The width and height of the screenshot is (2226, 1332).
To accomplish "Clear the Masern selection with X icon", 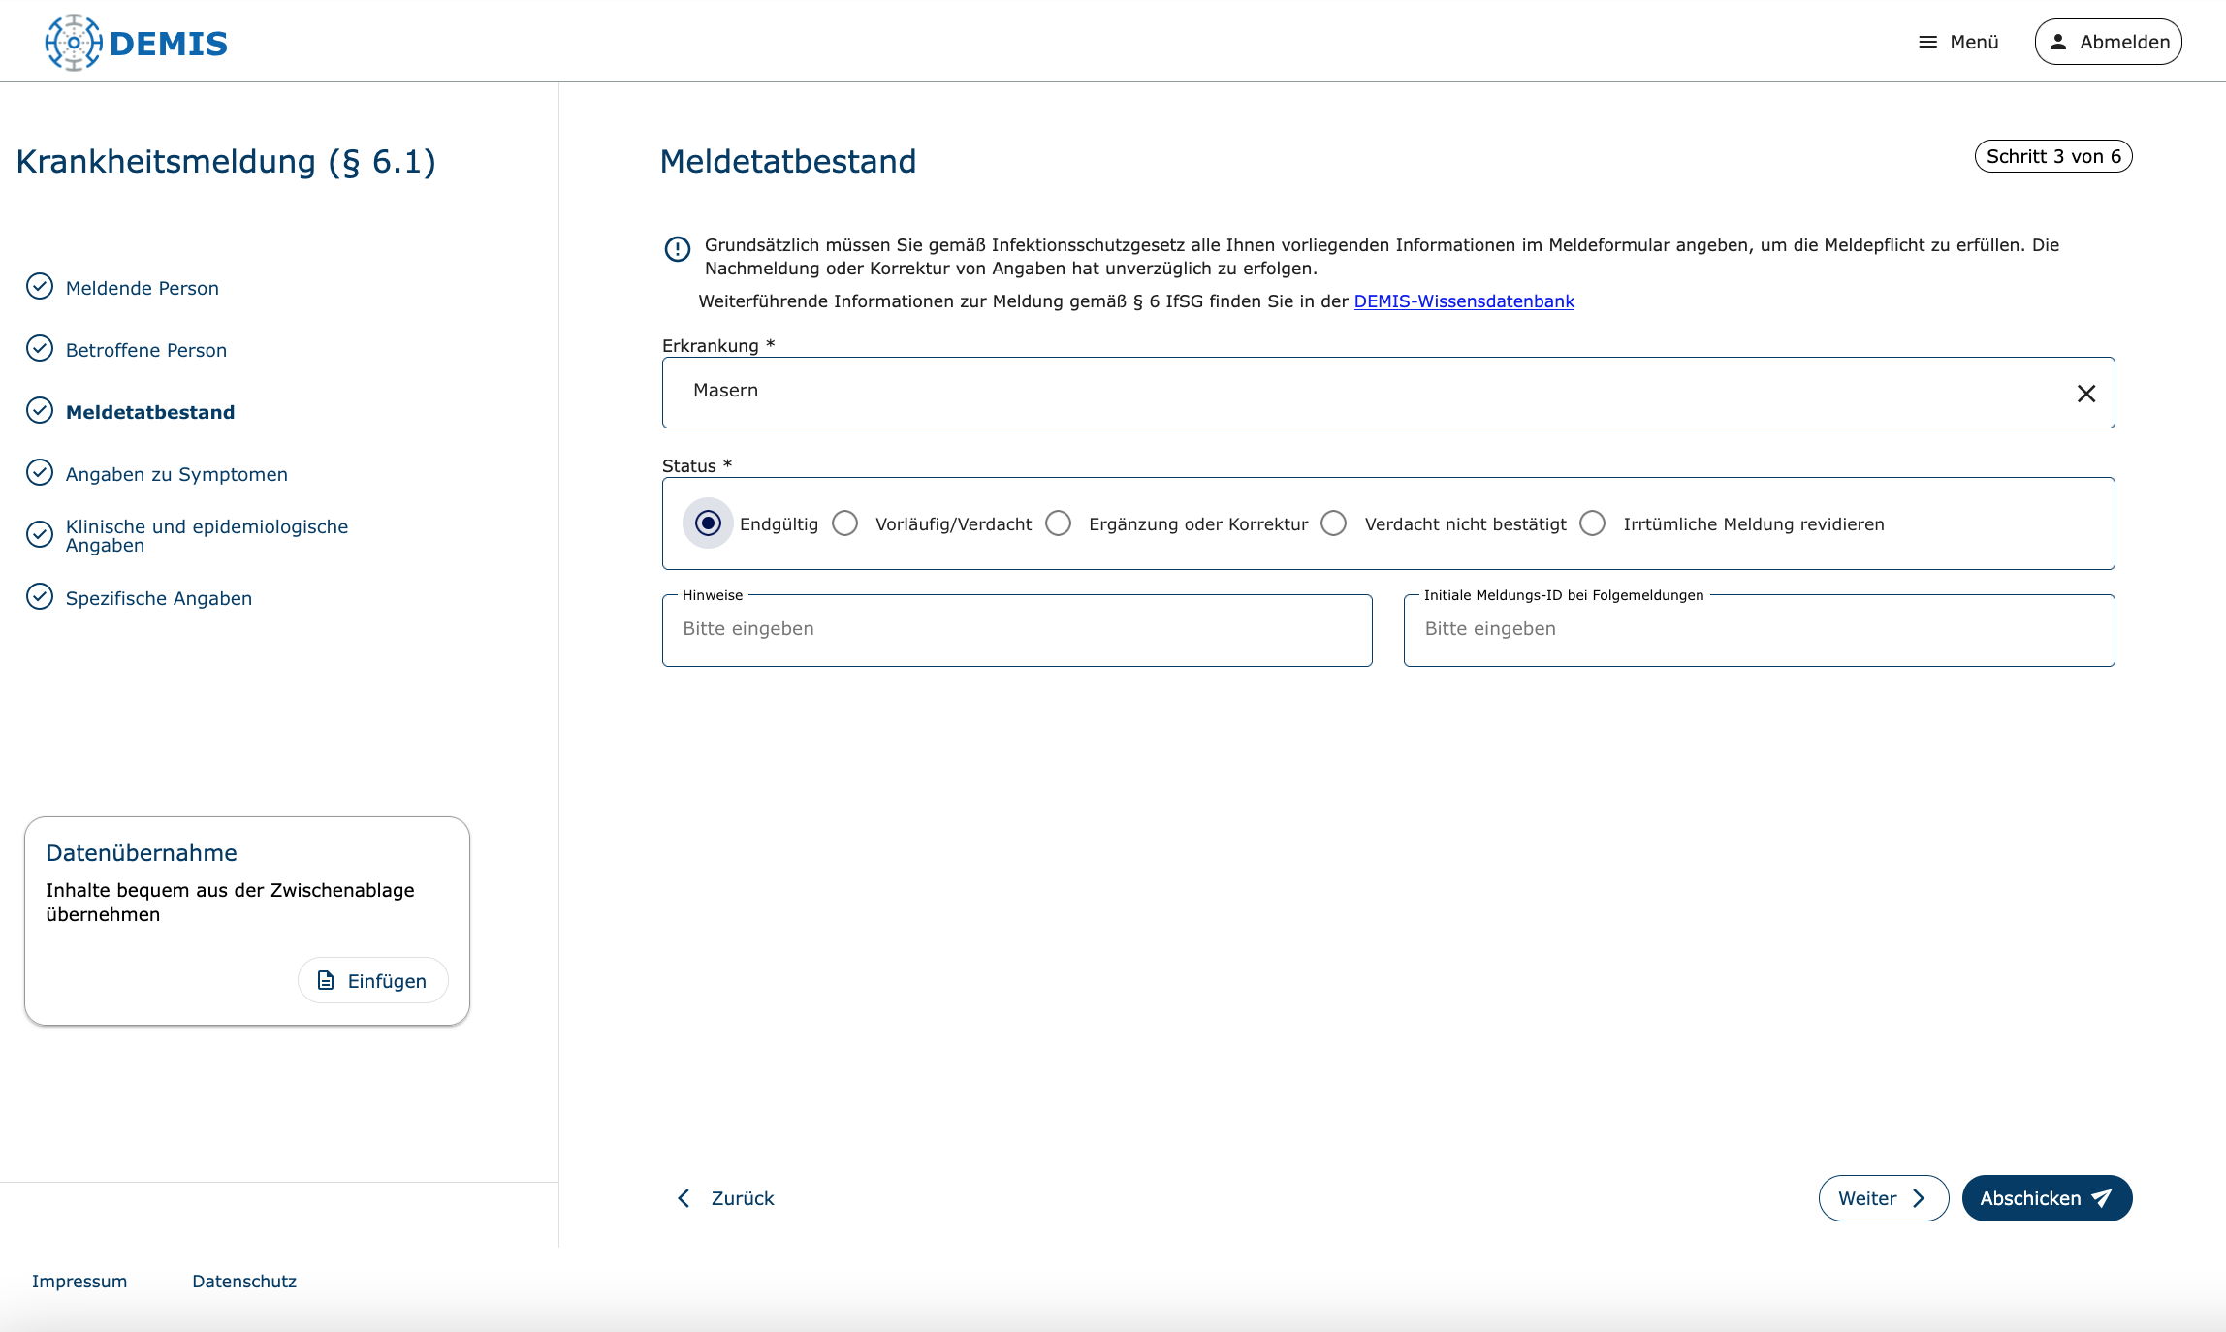I will point(2086,394).
